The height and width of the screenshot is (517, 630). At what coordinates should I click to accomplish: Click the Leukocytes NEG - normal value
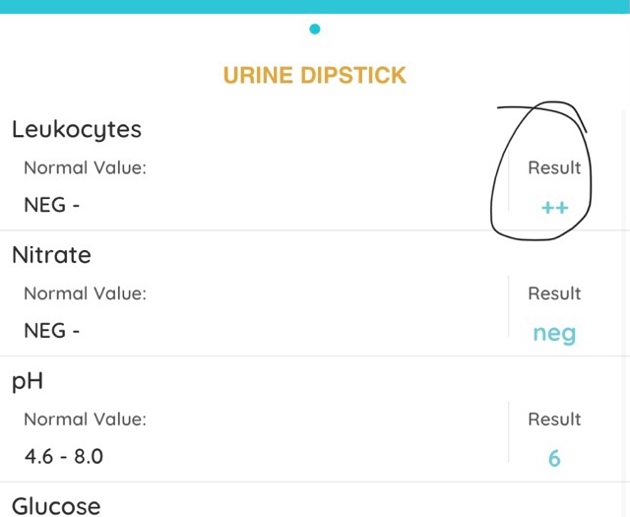click(x=52, y=205)
